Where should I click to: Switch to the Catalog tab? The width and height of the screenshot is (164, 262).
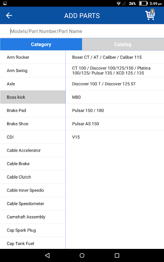point(123,44)
